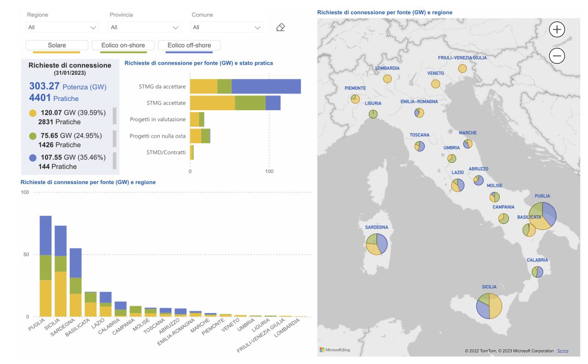Click the '4401' Pratiche total
The width and height of the screenshot is (588, 364).
40,98
